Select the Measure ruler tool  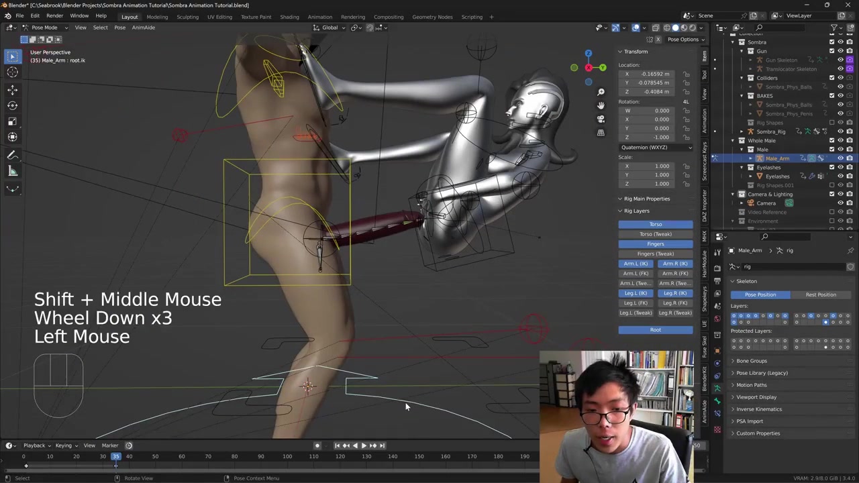[x=12, y=171]
